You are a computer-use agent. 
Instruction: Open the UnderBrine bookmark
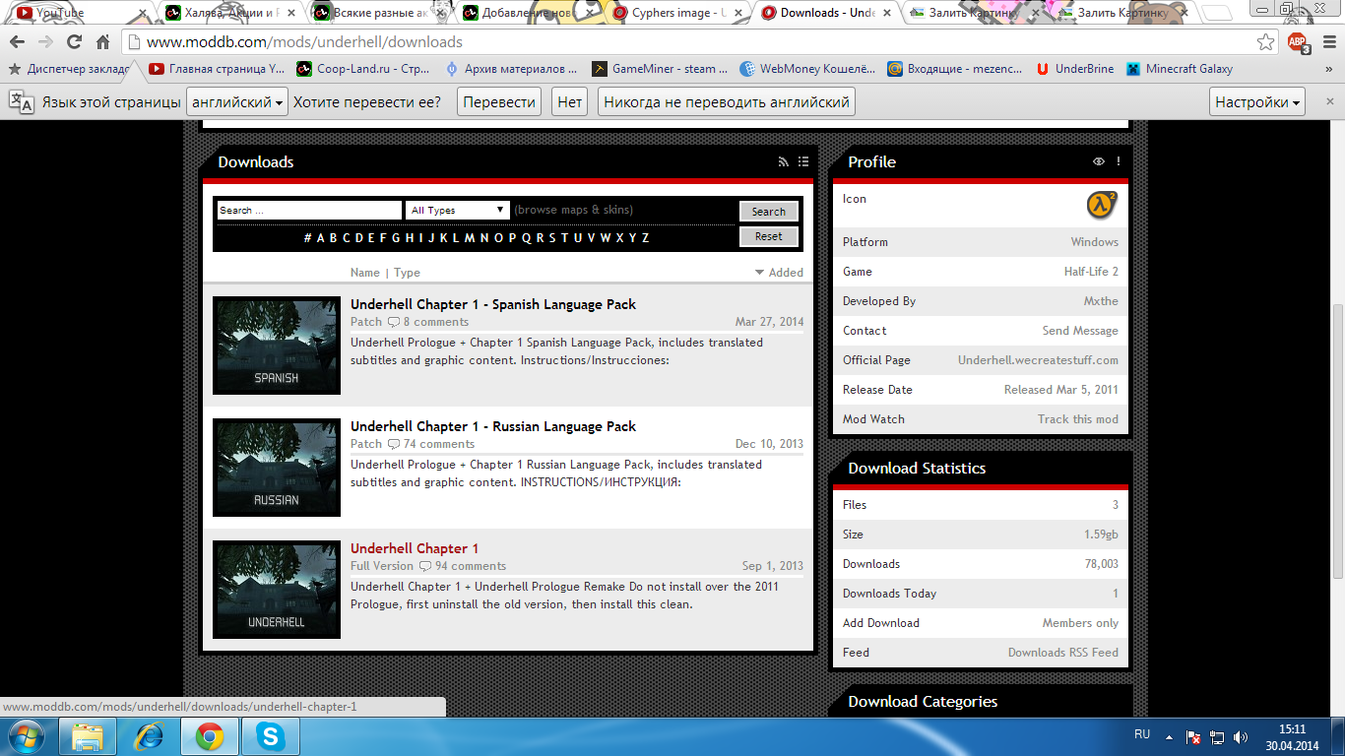click(x=1075, y=69)
